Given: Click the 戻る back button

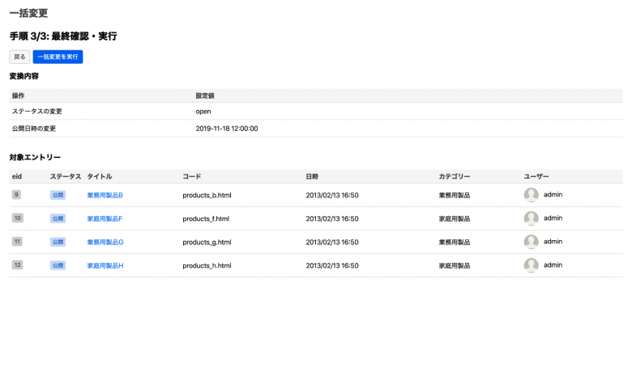Looking at the screenshot, I should 19,57.
